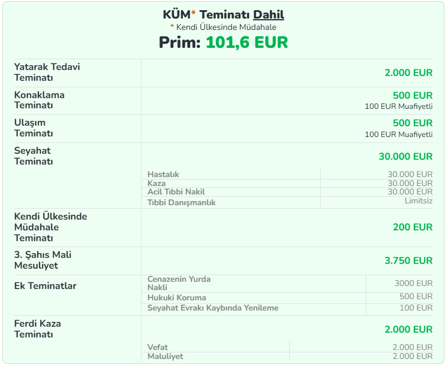Select the 3. Şahıs Mali Mesuliyet label
The width and height of the screenshot is (445, 365).
(43, 260)
